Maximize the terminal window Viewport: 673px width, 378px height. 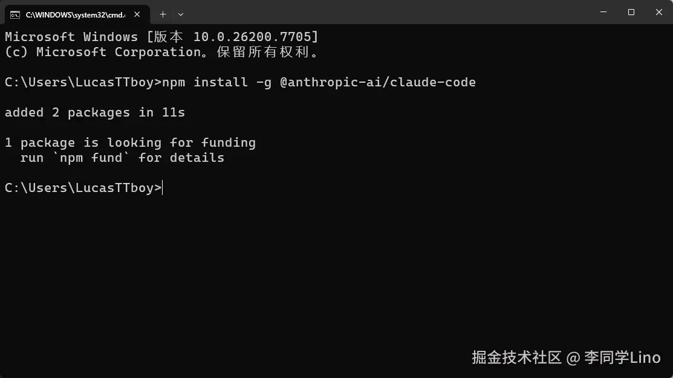(x=631, y=12)
